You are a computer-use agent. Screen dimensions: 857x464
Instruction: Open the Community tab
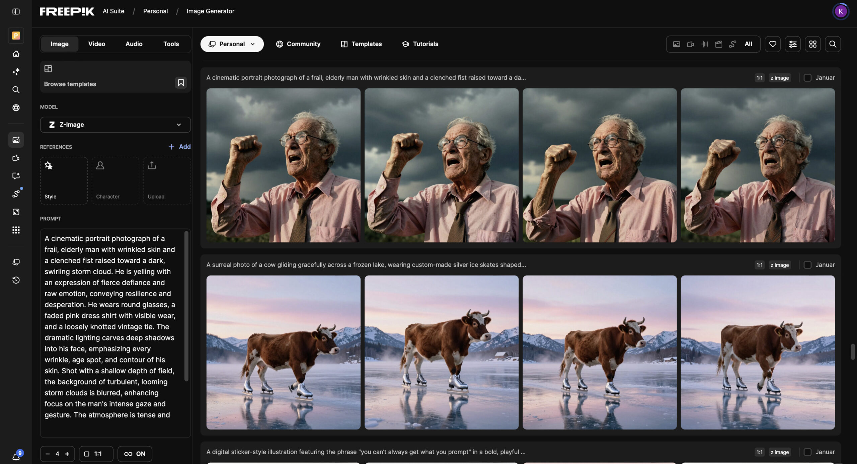(x=298, y=44)
